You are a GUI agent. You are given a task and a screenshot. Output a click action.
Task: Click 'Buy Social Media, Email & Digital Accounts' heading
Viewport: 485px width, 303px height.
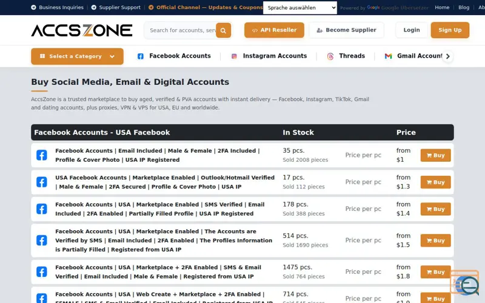pyautogui.click(x=130, y=82)
